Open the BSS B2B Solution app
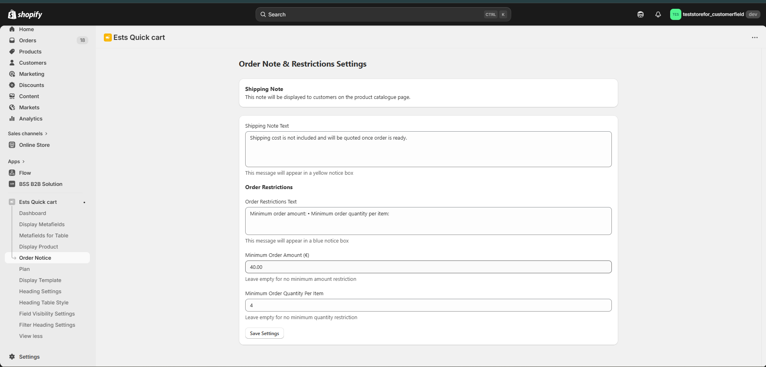The image size is (766, 367). point(41,184)
